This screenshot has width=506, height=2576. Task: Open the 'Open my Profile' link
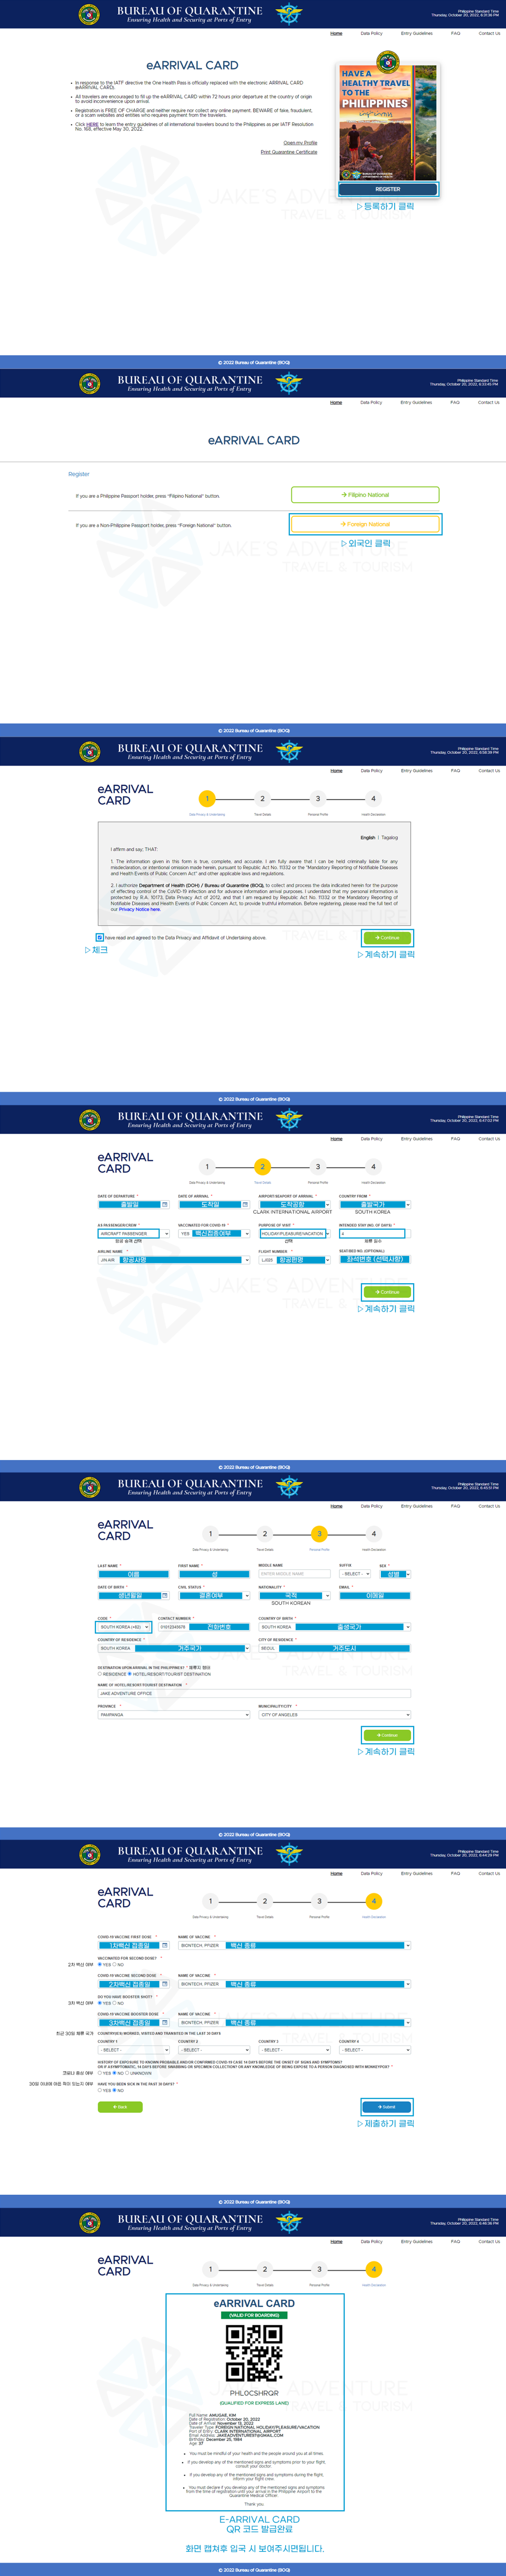pos(300,143)
